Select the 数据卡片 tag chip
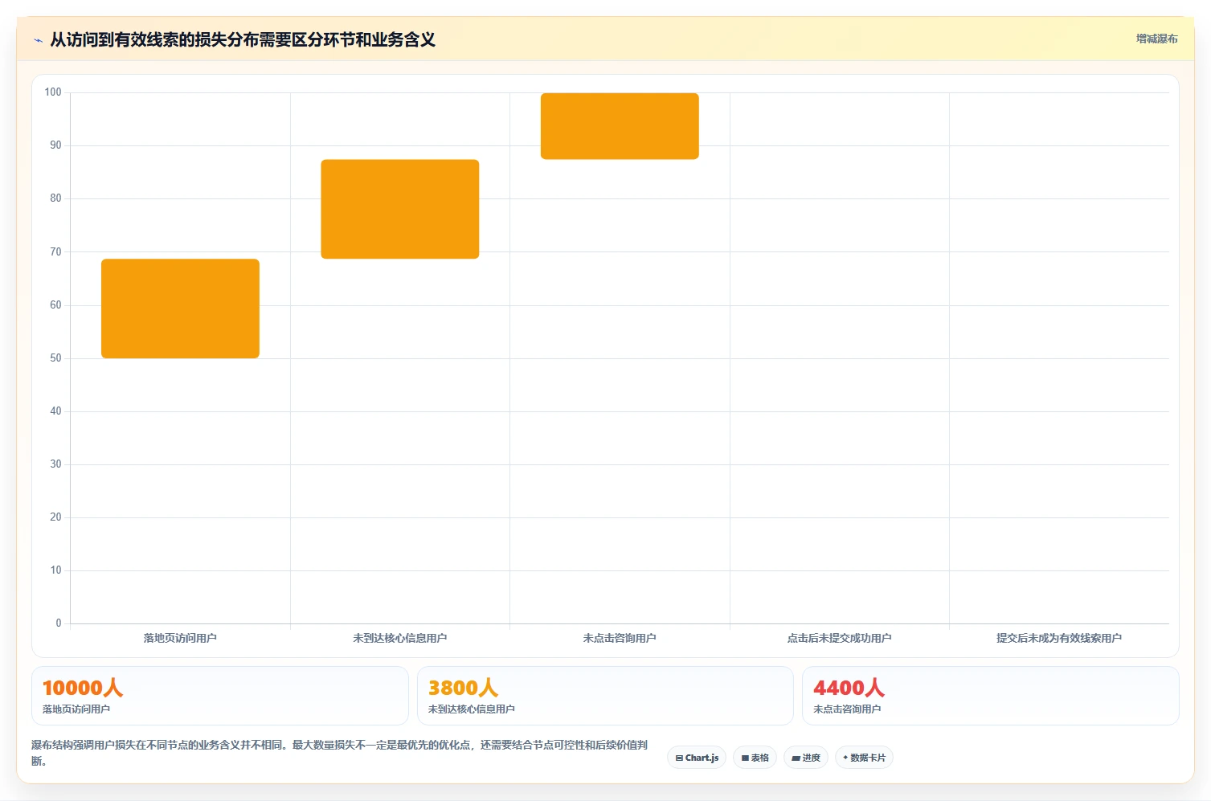Screen dimensions: 1211x801 pyautogui.click(x=864, y=758)
